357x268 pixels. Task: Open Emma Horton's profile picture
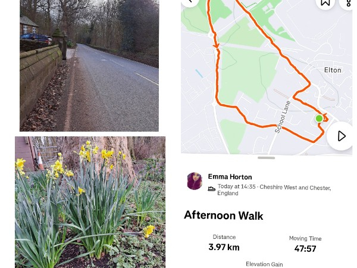pos(195,181)
